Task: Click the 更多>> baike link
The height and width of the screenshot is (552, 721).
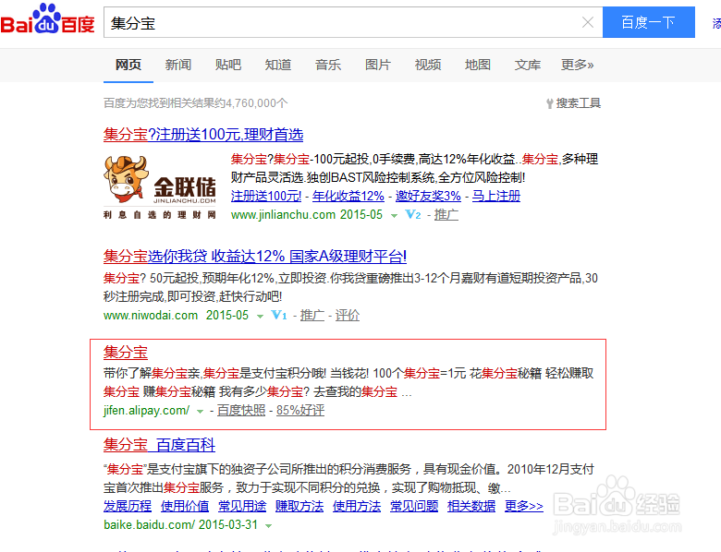Action: pos(524,506)
